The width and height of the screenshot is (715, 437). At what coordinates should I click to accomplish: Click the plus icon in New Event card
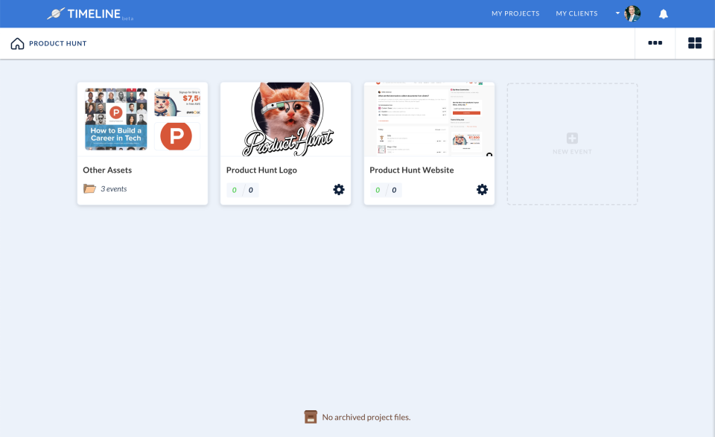[x=572, y=138]
